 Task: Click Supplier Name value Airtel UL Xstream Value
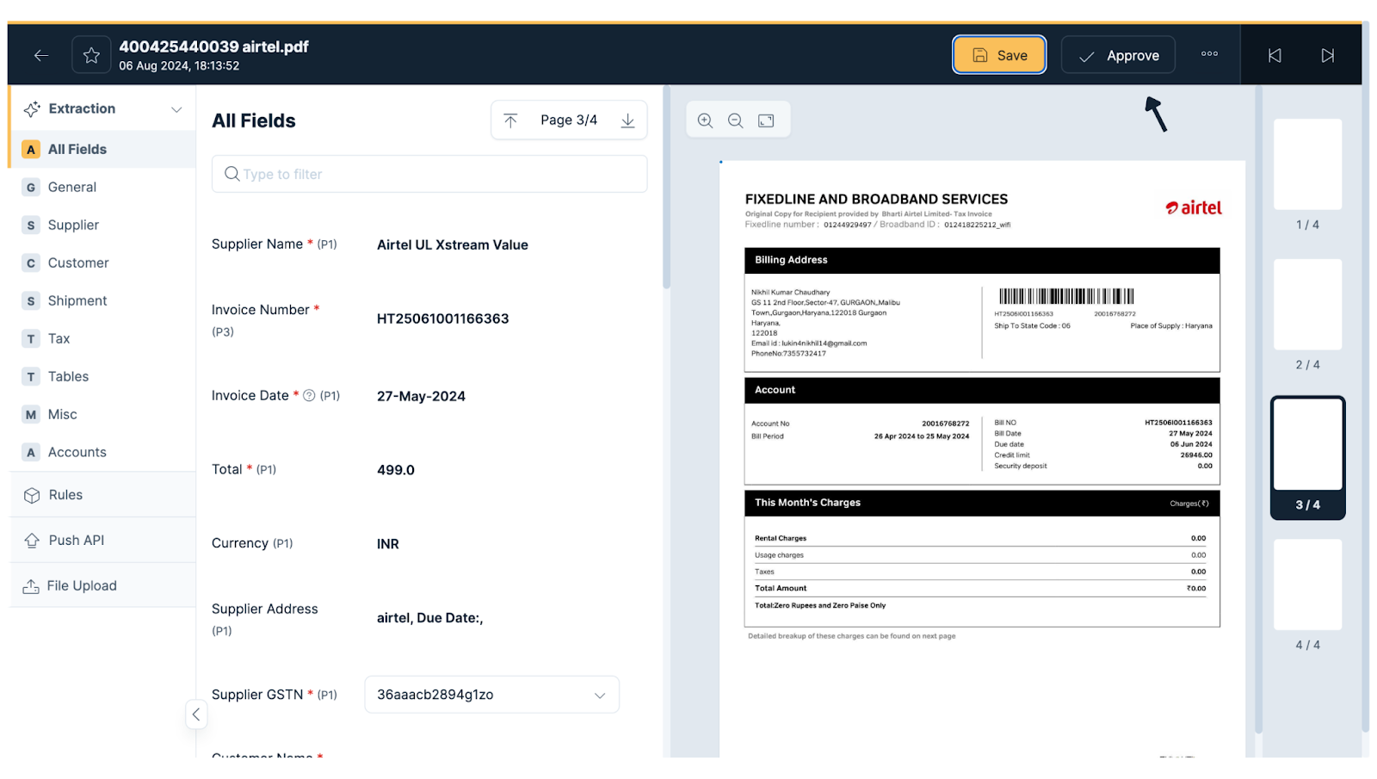453,244
